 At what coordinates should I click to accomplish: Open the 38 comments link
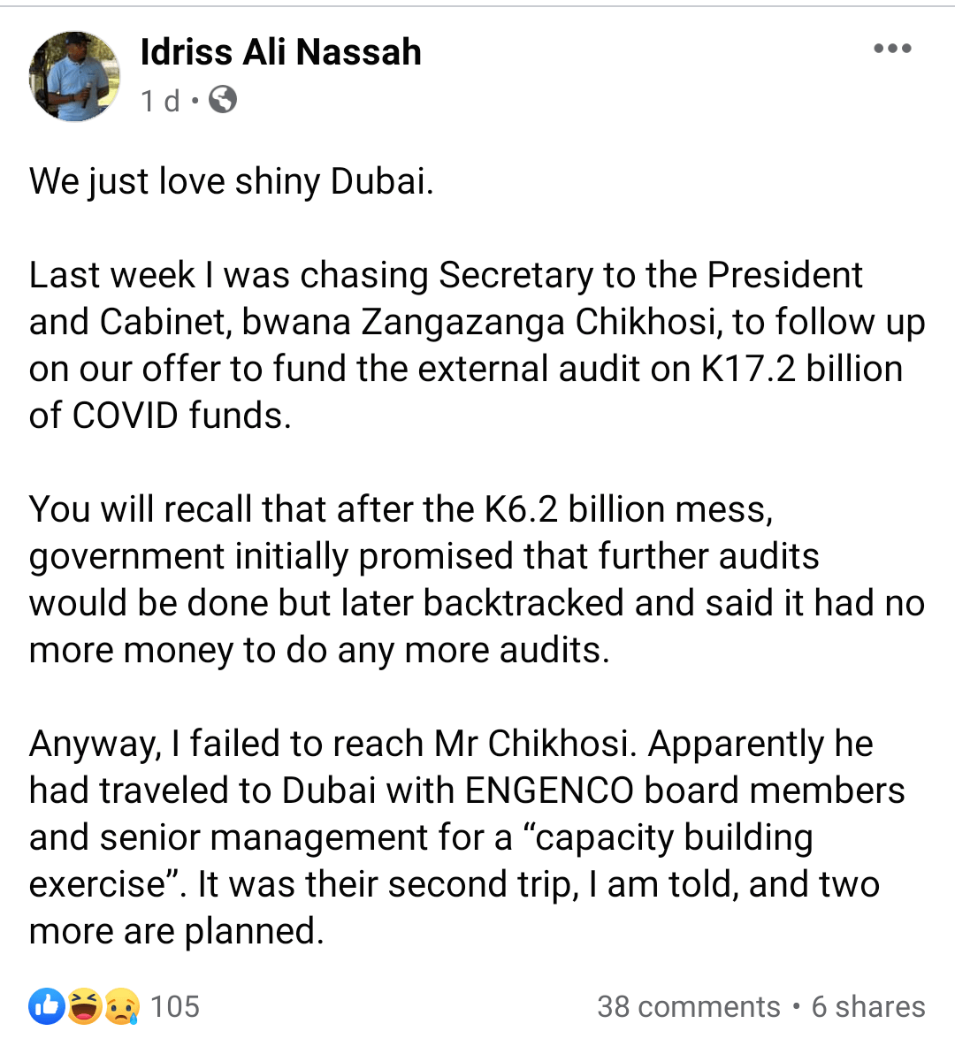688,1006
